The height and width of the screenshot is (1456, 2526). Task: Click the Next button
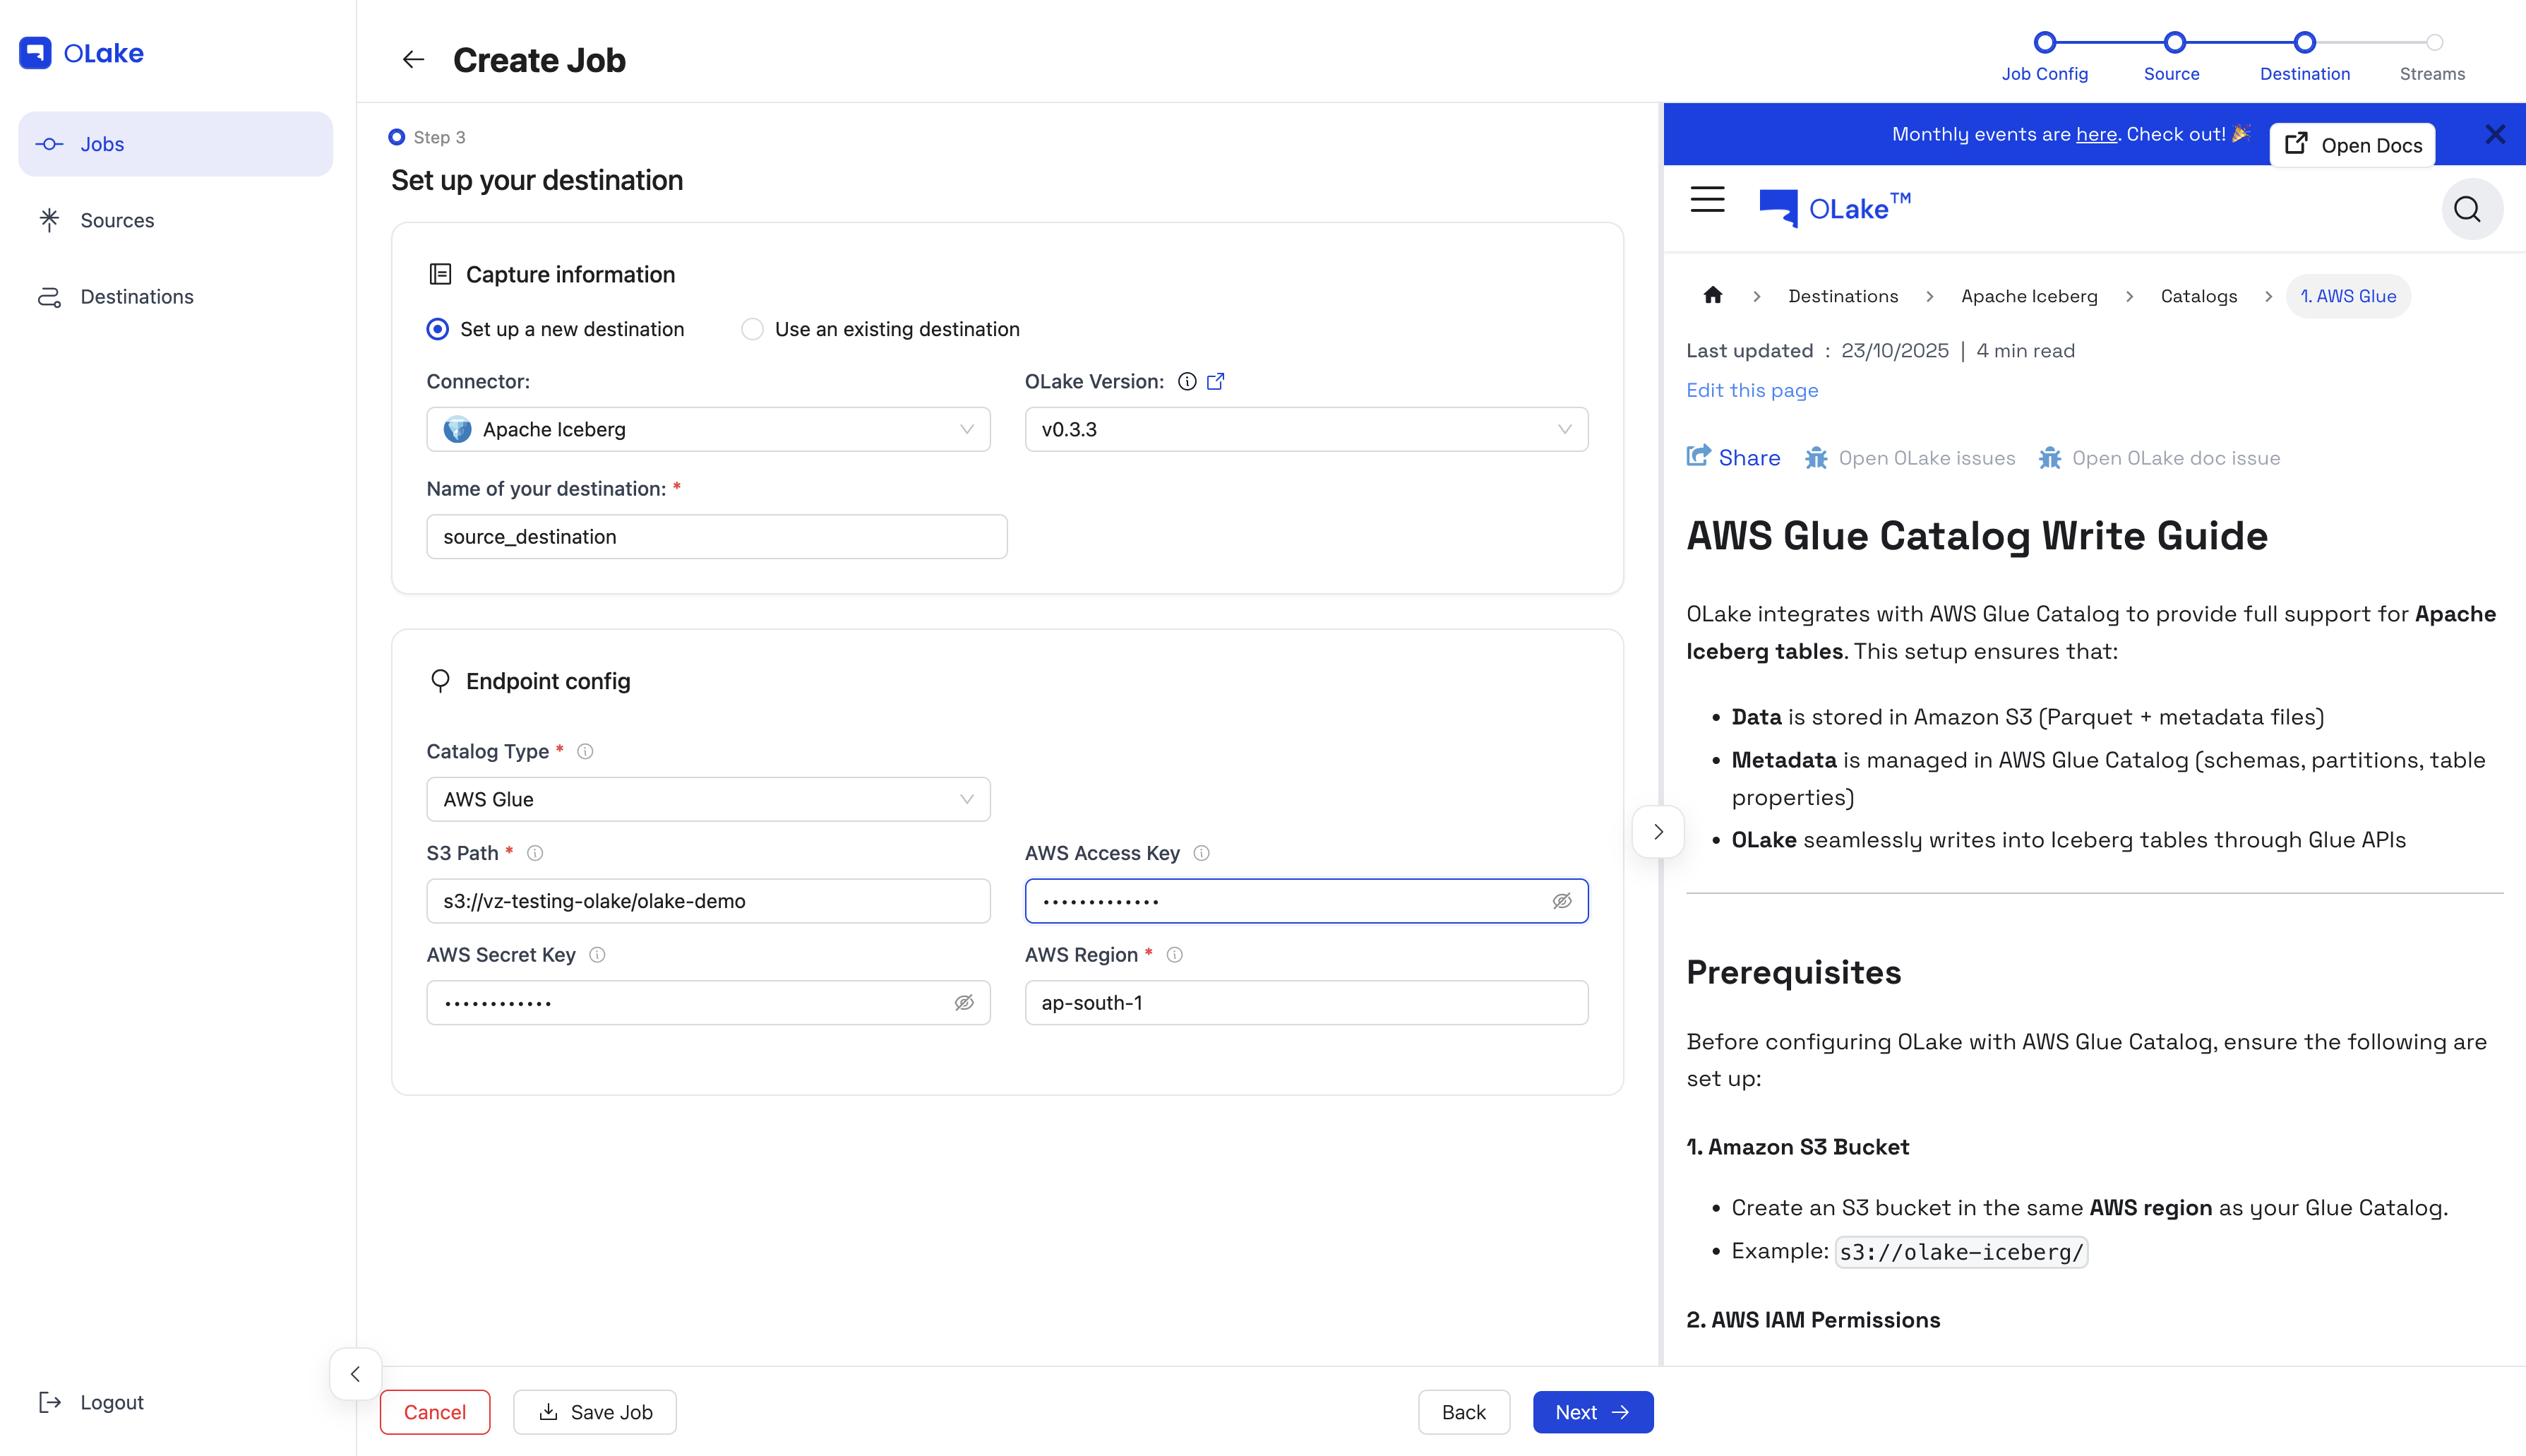(x=1591, y=1412)
